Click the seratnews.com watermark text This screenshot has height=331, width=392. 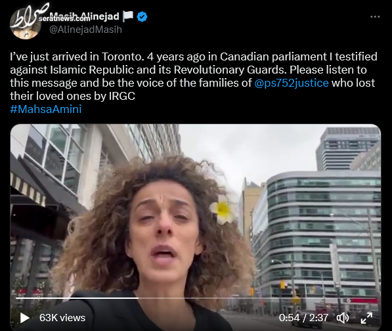[x=64, y=19]
